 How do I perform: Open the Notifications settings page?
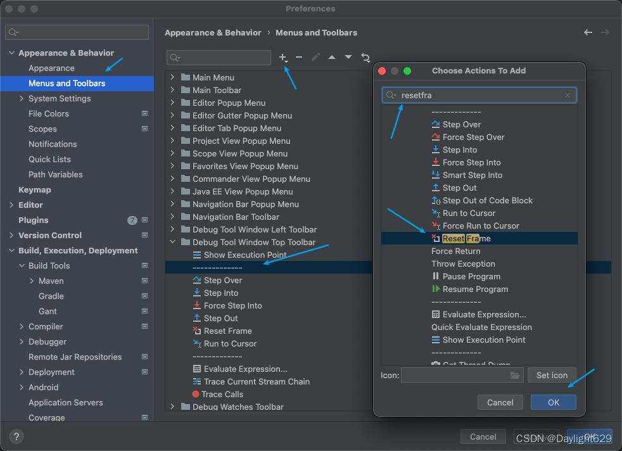click(52, 144)
